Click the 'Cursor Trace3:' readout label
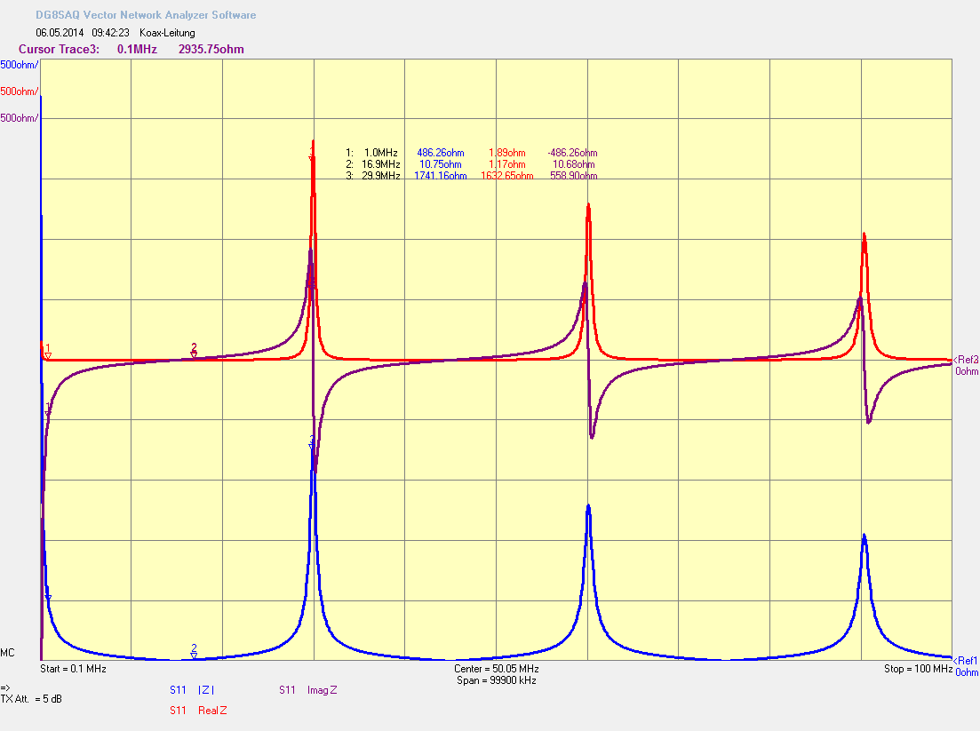 pos(59,50)
